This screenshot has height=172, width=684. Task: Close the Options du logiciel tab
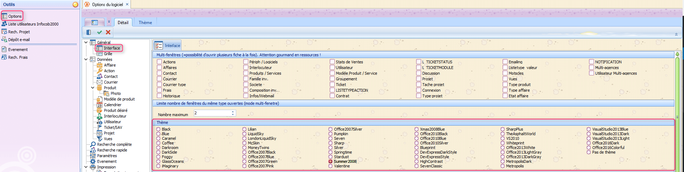pyautogui.click(x=127, y=5)
